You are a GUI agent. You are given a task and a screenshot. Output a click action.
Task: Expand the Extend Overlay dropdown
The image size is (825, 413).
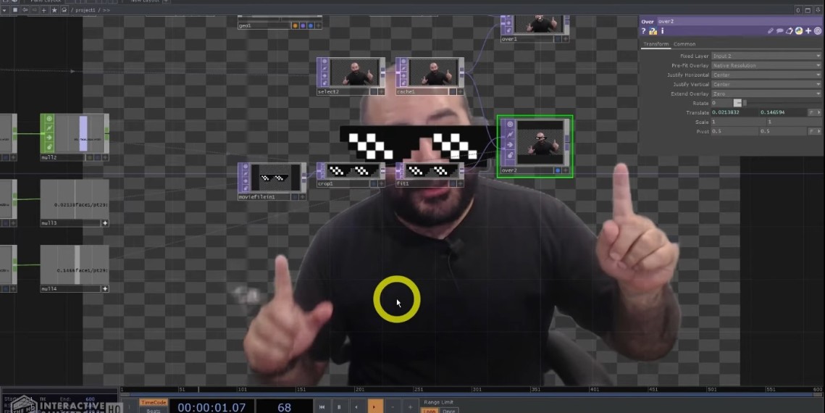tap(766, 93)
